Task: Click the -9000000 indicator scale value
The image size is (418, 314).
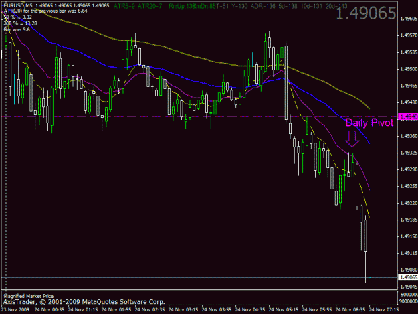Action: point(409,295)
